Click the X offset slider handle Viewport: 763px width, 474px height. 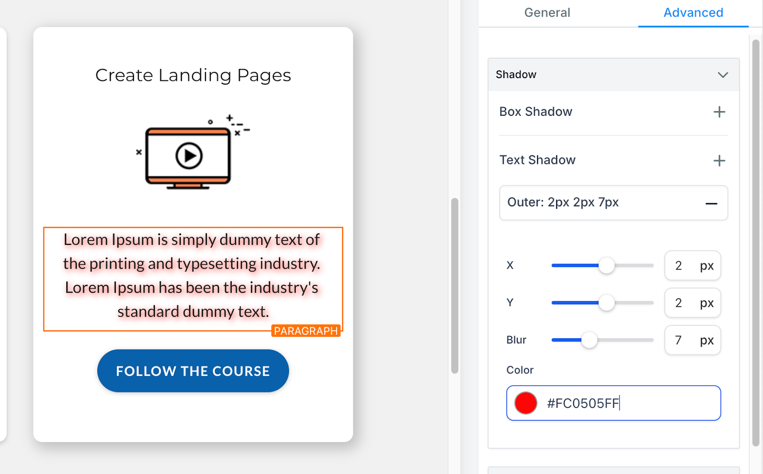[x=607, y=265]
